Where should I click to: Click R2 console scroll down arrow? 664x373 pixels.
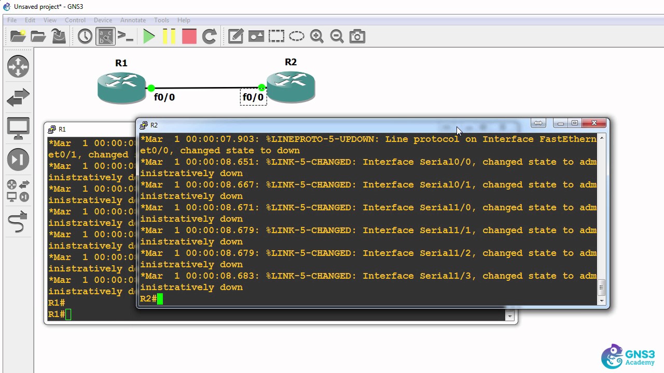pyautogui.click(x=602, y=300)
